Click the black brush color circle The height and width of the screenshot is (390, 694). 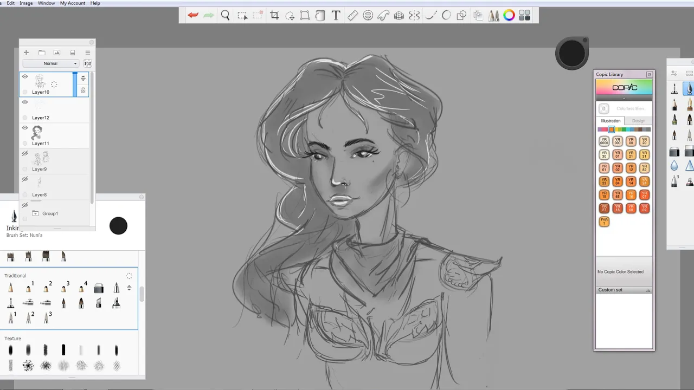click(x=118, y=226)
